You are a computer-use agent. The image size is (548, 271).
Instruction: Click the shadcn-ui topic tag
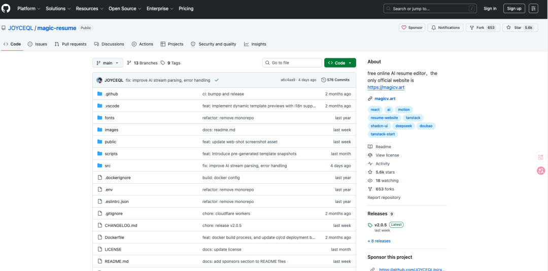coord(379,126)
